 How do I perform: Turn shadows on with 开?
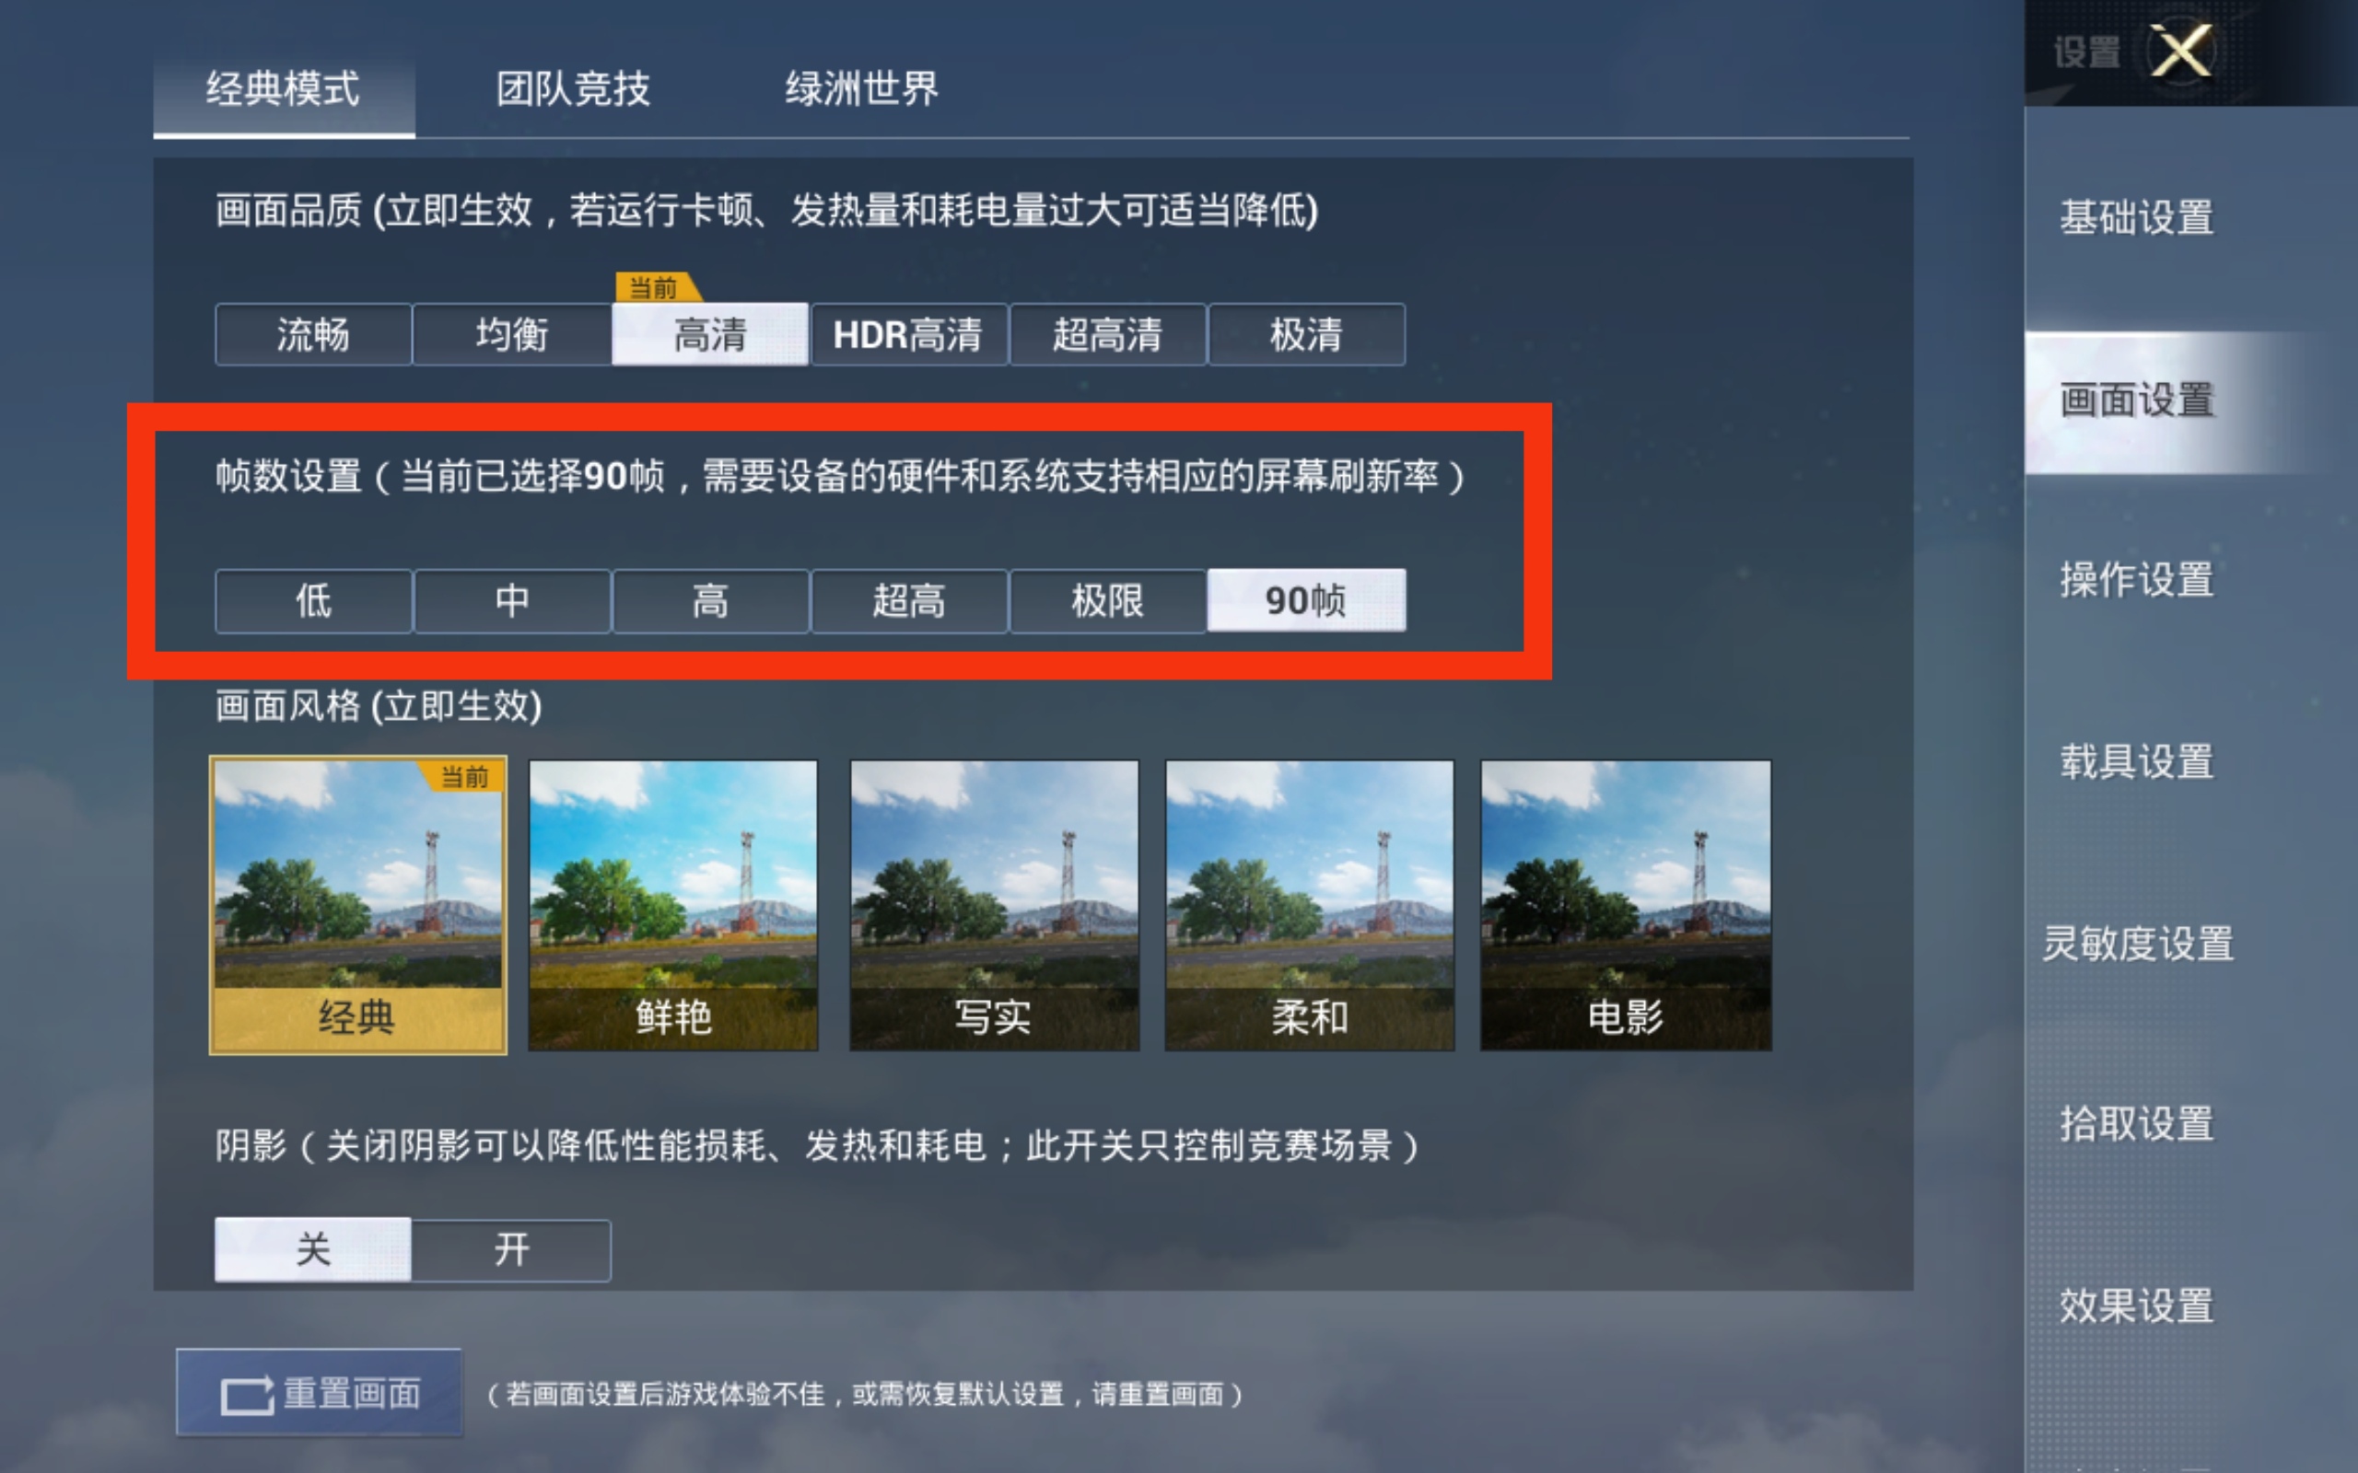click(x=510, y=1250)
